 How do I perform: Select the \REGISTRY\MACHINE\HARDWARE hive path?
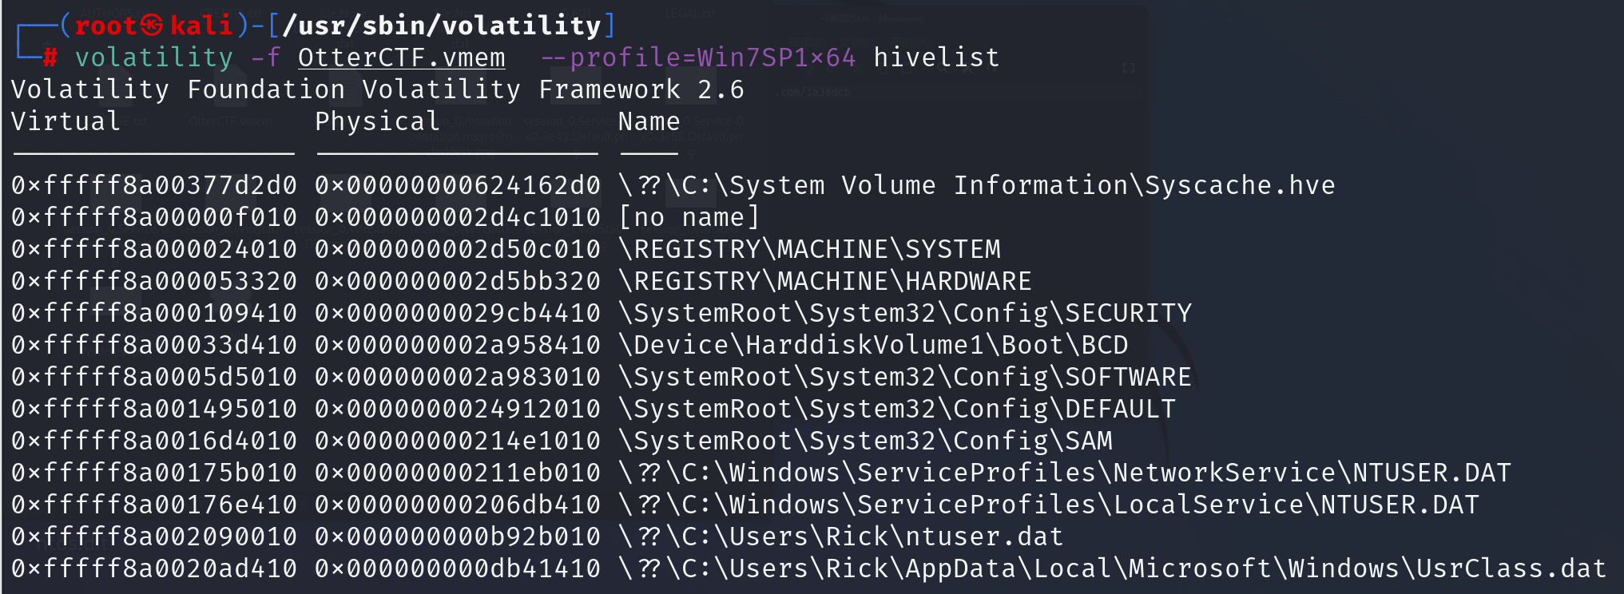[x=825, y=281]
